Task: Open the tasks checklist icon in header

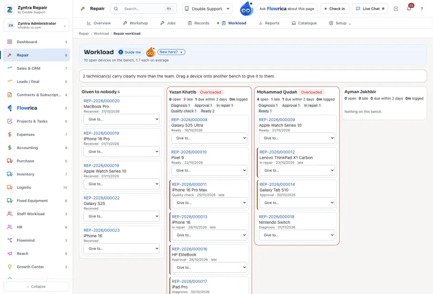Action: (x=396, y=9)
